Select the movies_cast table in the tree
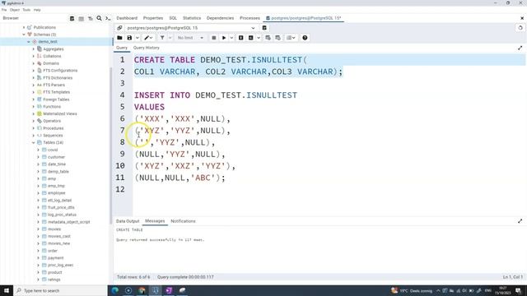This screenshot has height=296, width=527. 59,236
